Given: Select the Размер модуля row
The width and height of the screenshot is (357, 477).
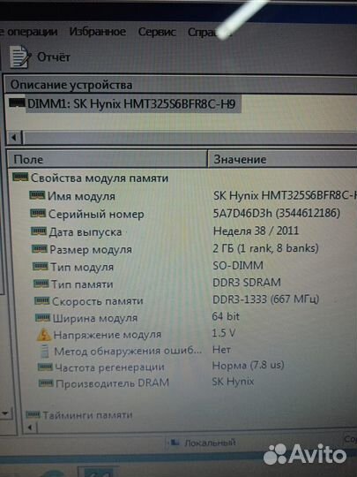Looking at the screenshot, I should tap(91, 250).
